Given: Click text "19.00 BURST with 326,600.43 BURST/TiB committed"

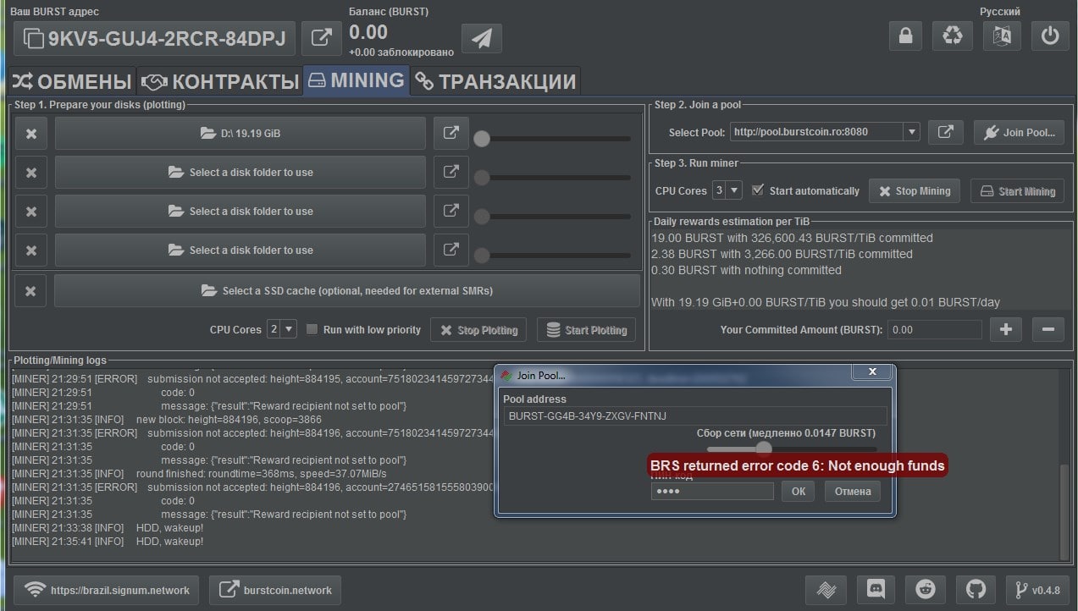Looking at the screenshot, I should pos(792,239).
